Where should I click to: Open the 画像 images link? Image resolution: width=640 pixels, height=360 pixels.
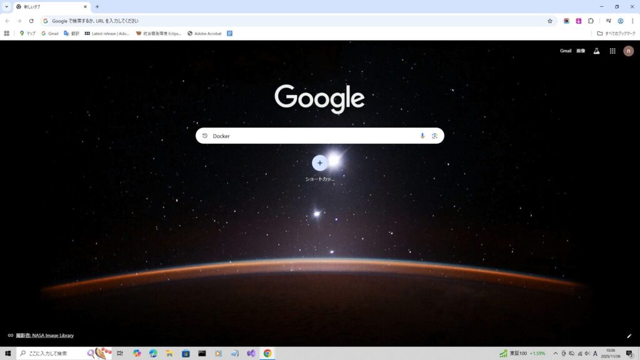[x=581, y=51]
